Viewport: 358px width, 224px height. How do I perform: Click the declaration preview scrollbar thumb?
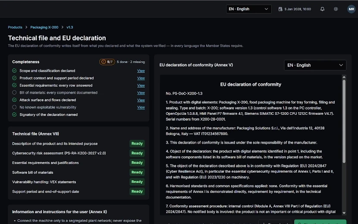[344, 121]
